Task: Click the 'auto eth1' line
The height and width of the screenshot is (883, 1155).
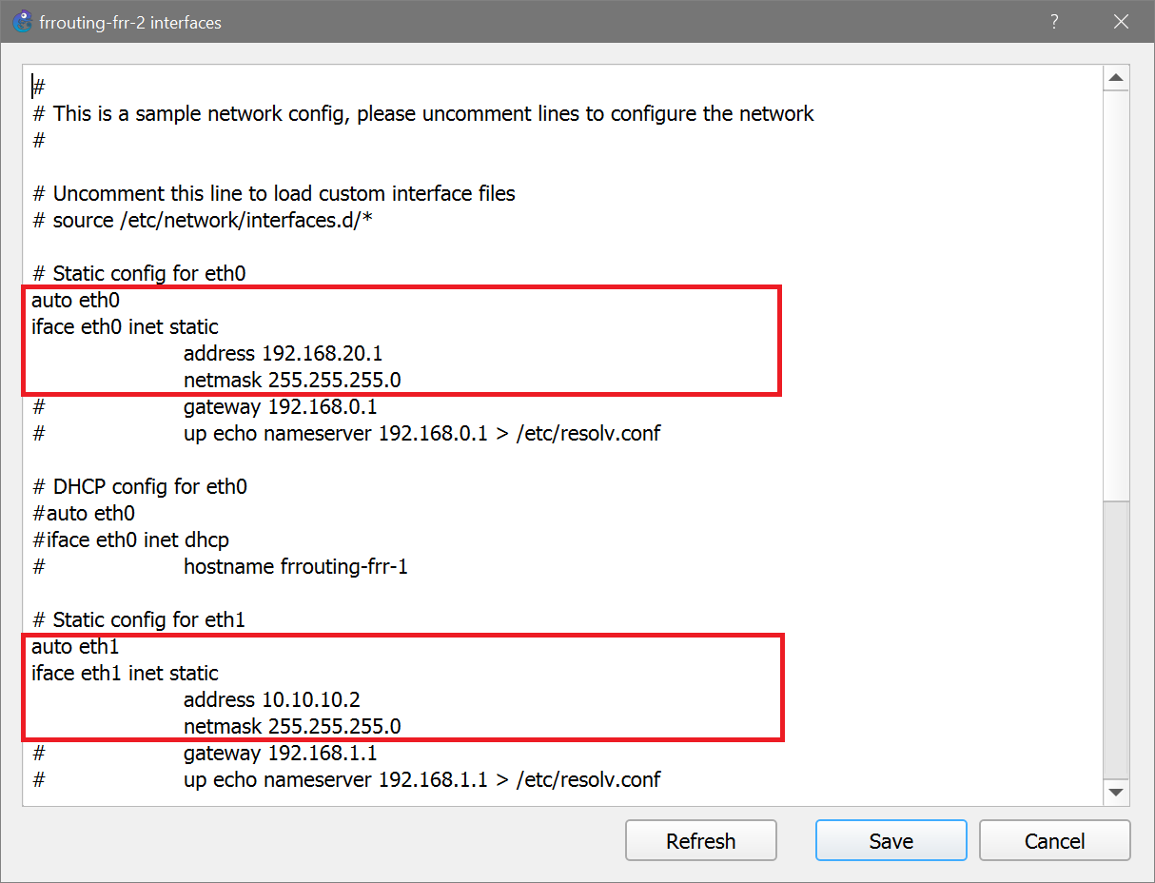Action: coord(75,646)
